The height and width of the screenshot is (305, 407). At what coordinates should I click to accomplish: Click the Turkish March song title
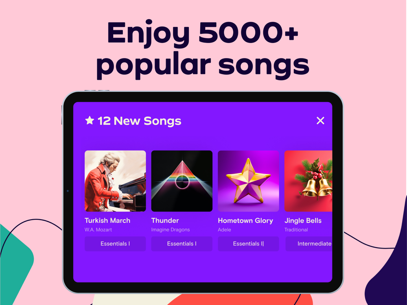pos(107,220)
